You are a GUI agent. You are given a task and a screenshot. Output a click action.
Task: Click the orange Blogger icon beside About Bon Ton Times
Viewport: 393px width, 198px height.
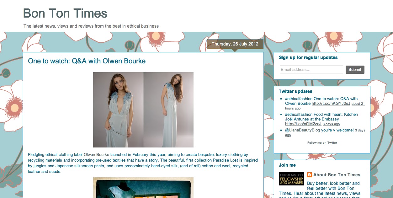[310, 175]
